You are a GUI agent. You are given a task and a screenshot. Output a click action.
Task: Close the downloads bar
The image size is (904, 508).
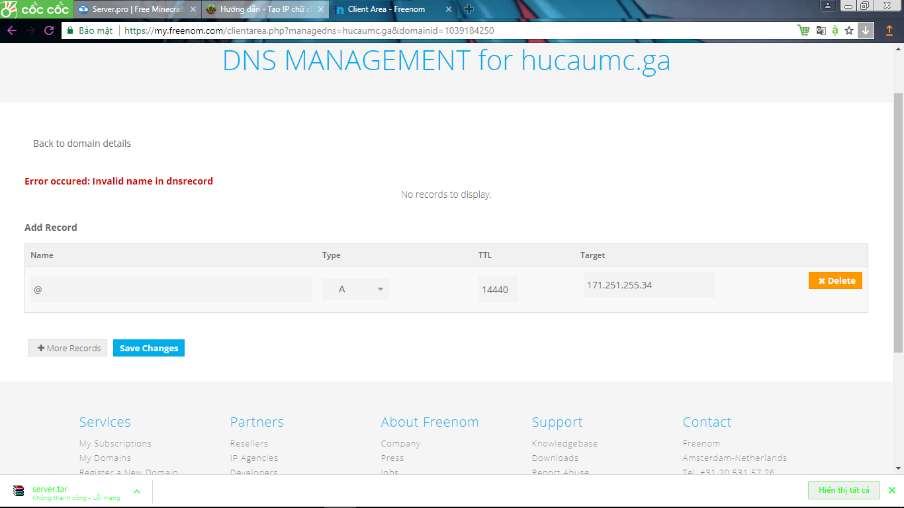[x=891, y=490]
